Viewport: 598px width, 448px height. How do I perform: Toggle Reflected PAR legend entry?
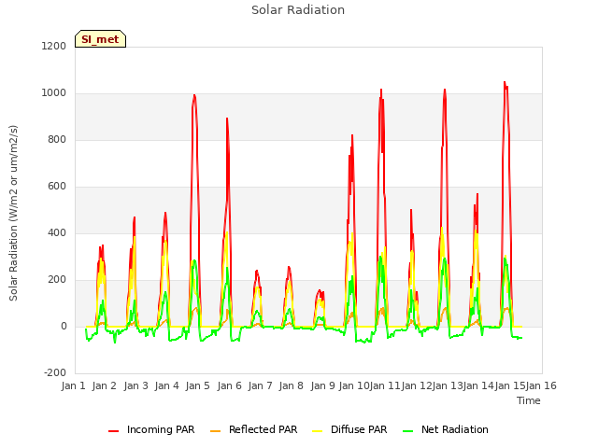coord(253,429)
